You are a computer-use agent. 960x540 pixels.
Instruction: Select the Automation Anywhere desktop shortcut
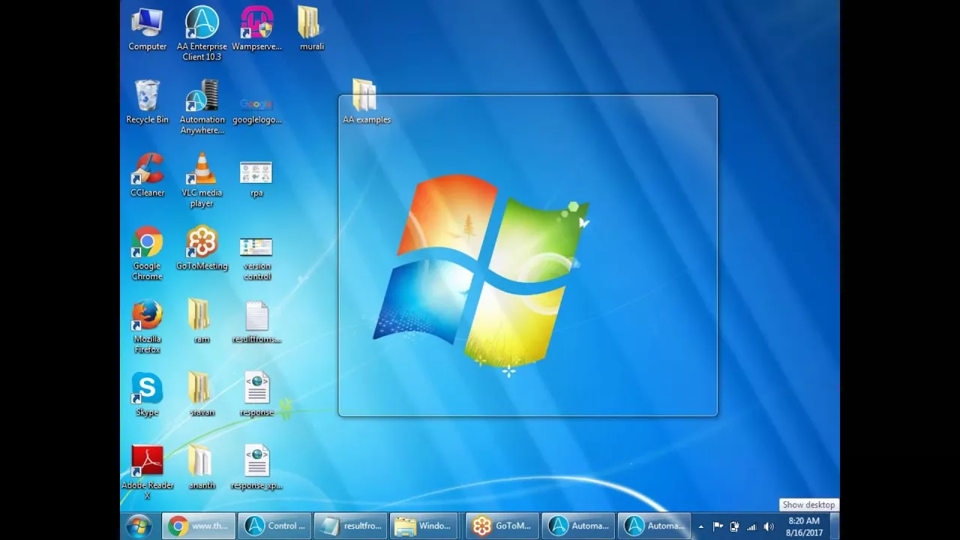click(202, 106)
